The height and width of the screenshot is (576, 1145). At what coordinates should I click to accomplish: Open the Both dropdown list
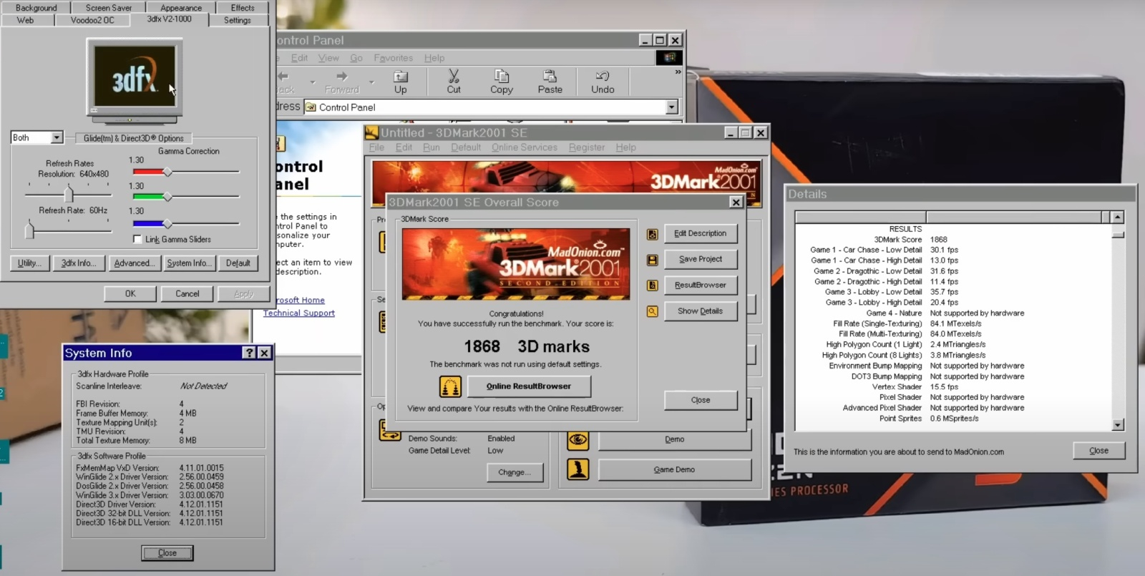[57, 137]
